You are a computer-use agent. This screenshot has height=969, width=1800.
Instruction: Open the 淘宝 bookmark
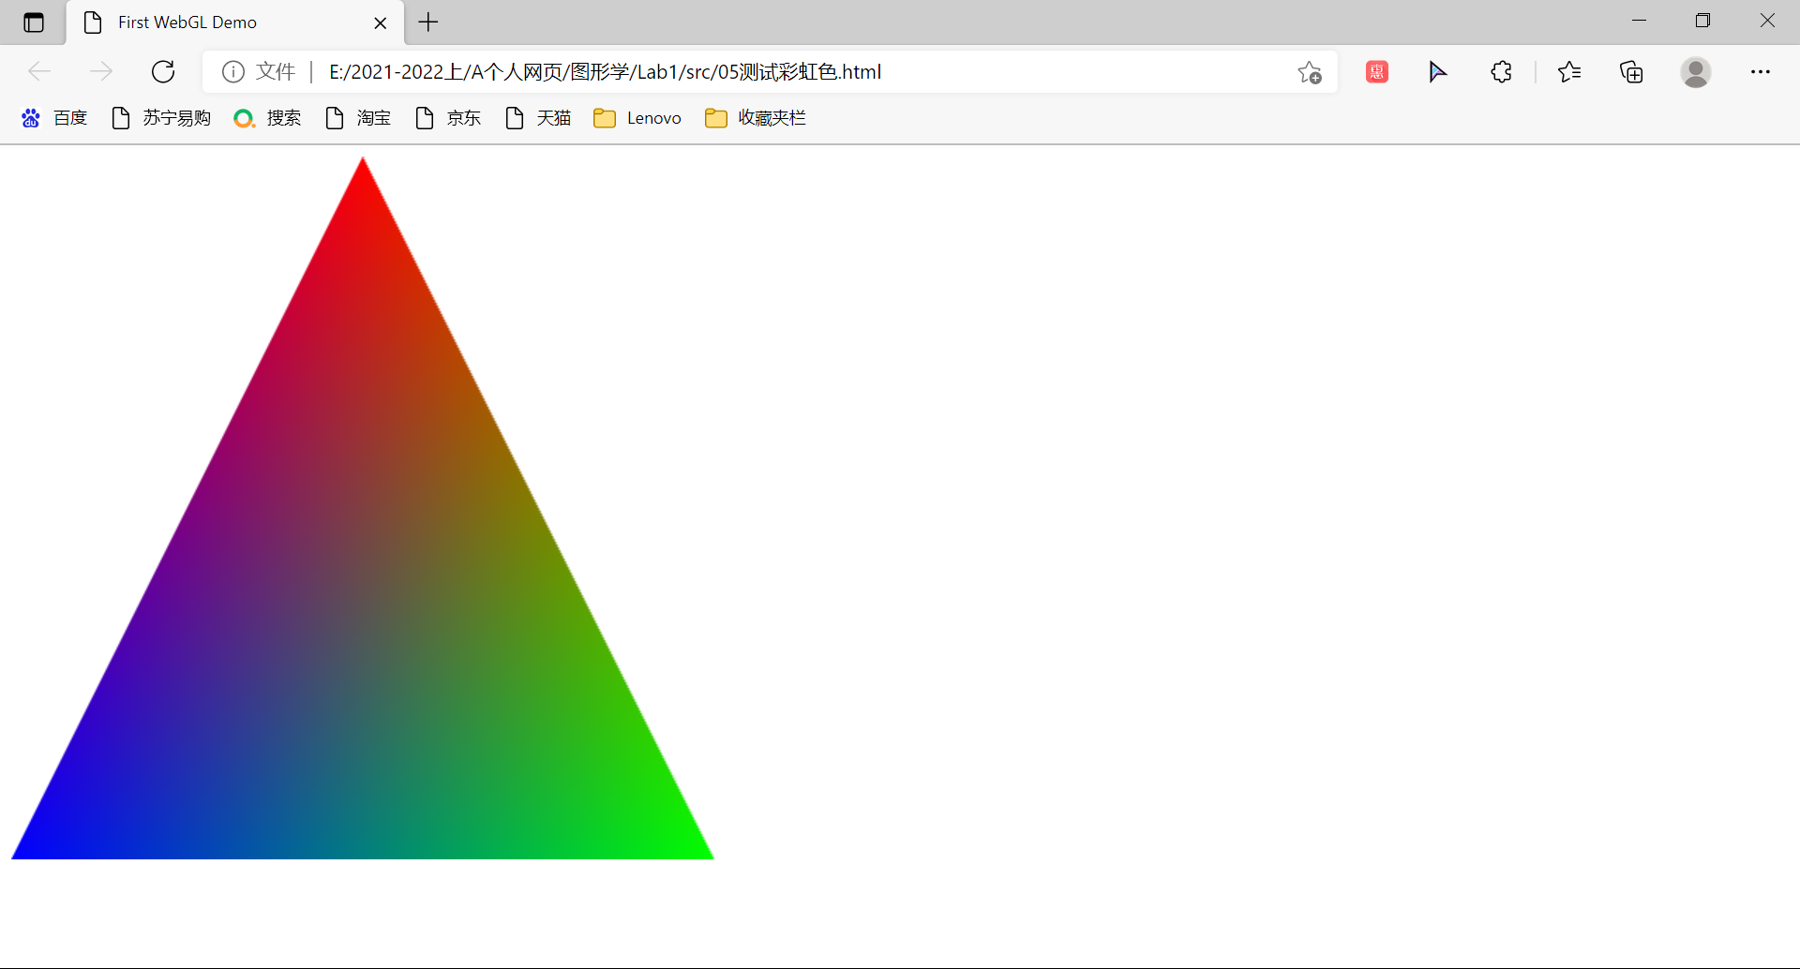(x=358, y=118)
